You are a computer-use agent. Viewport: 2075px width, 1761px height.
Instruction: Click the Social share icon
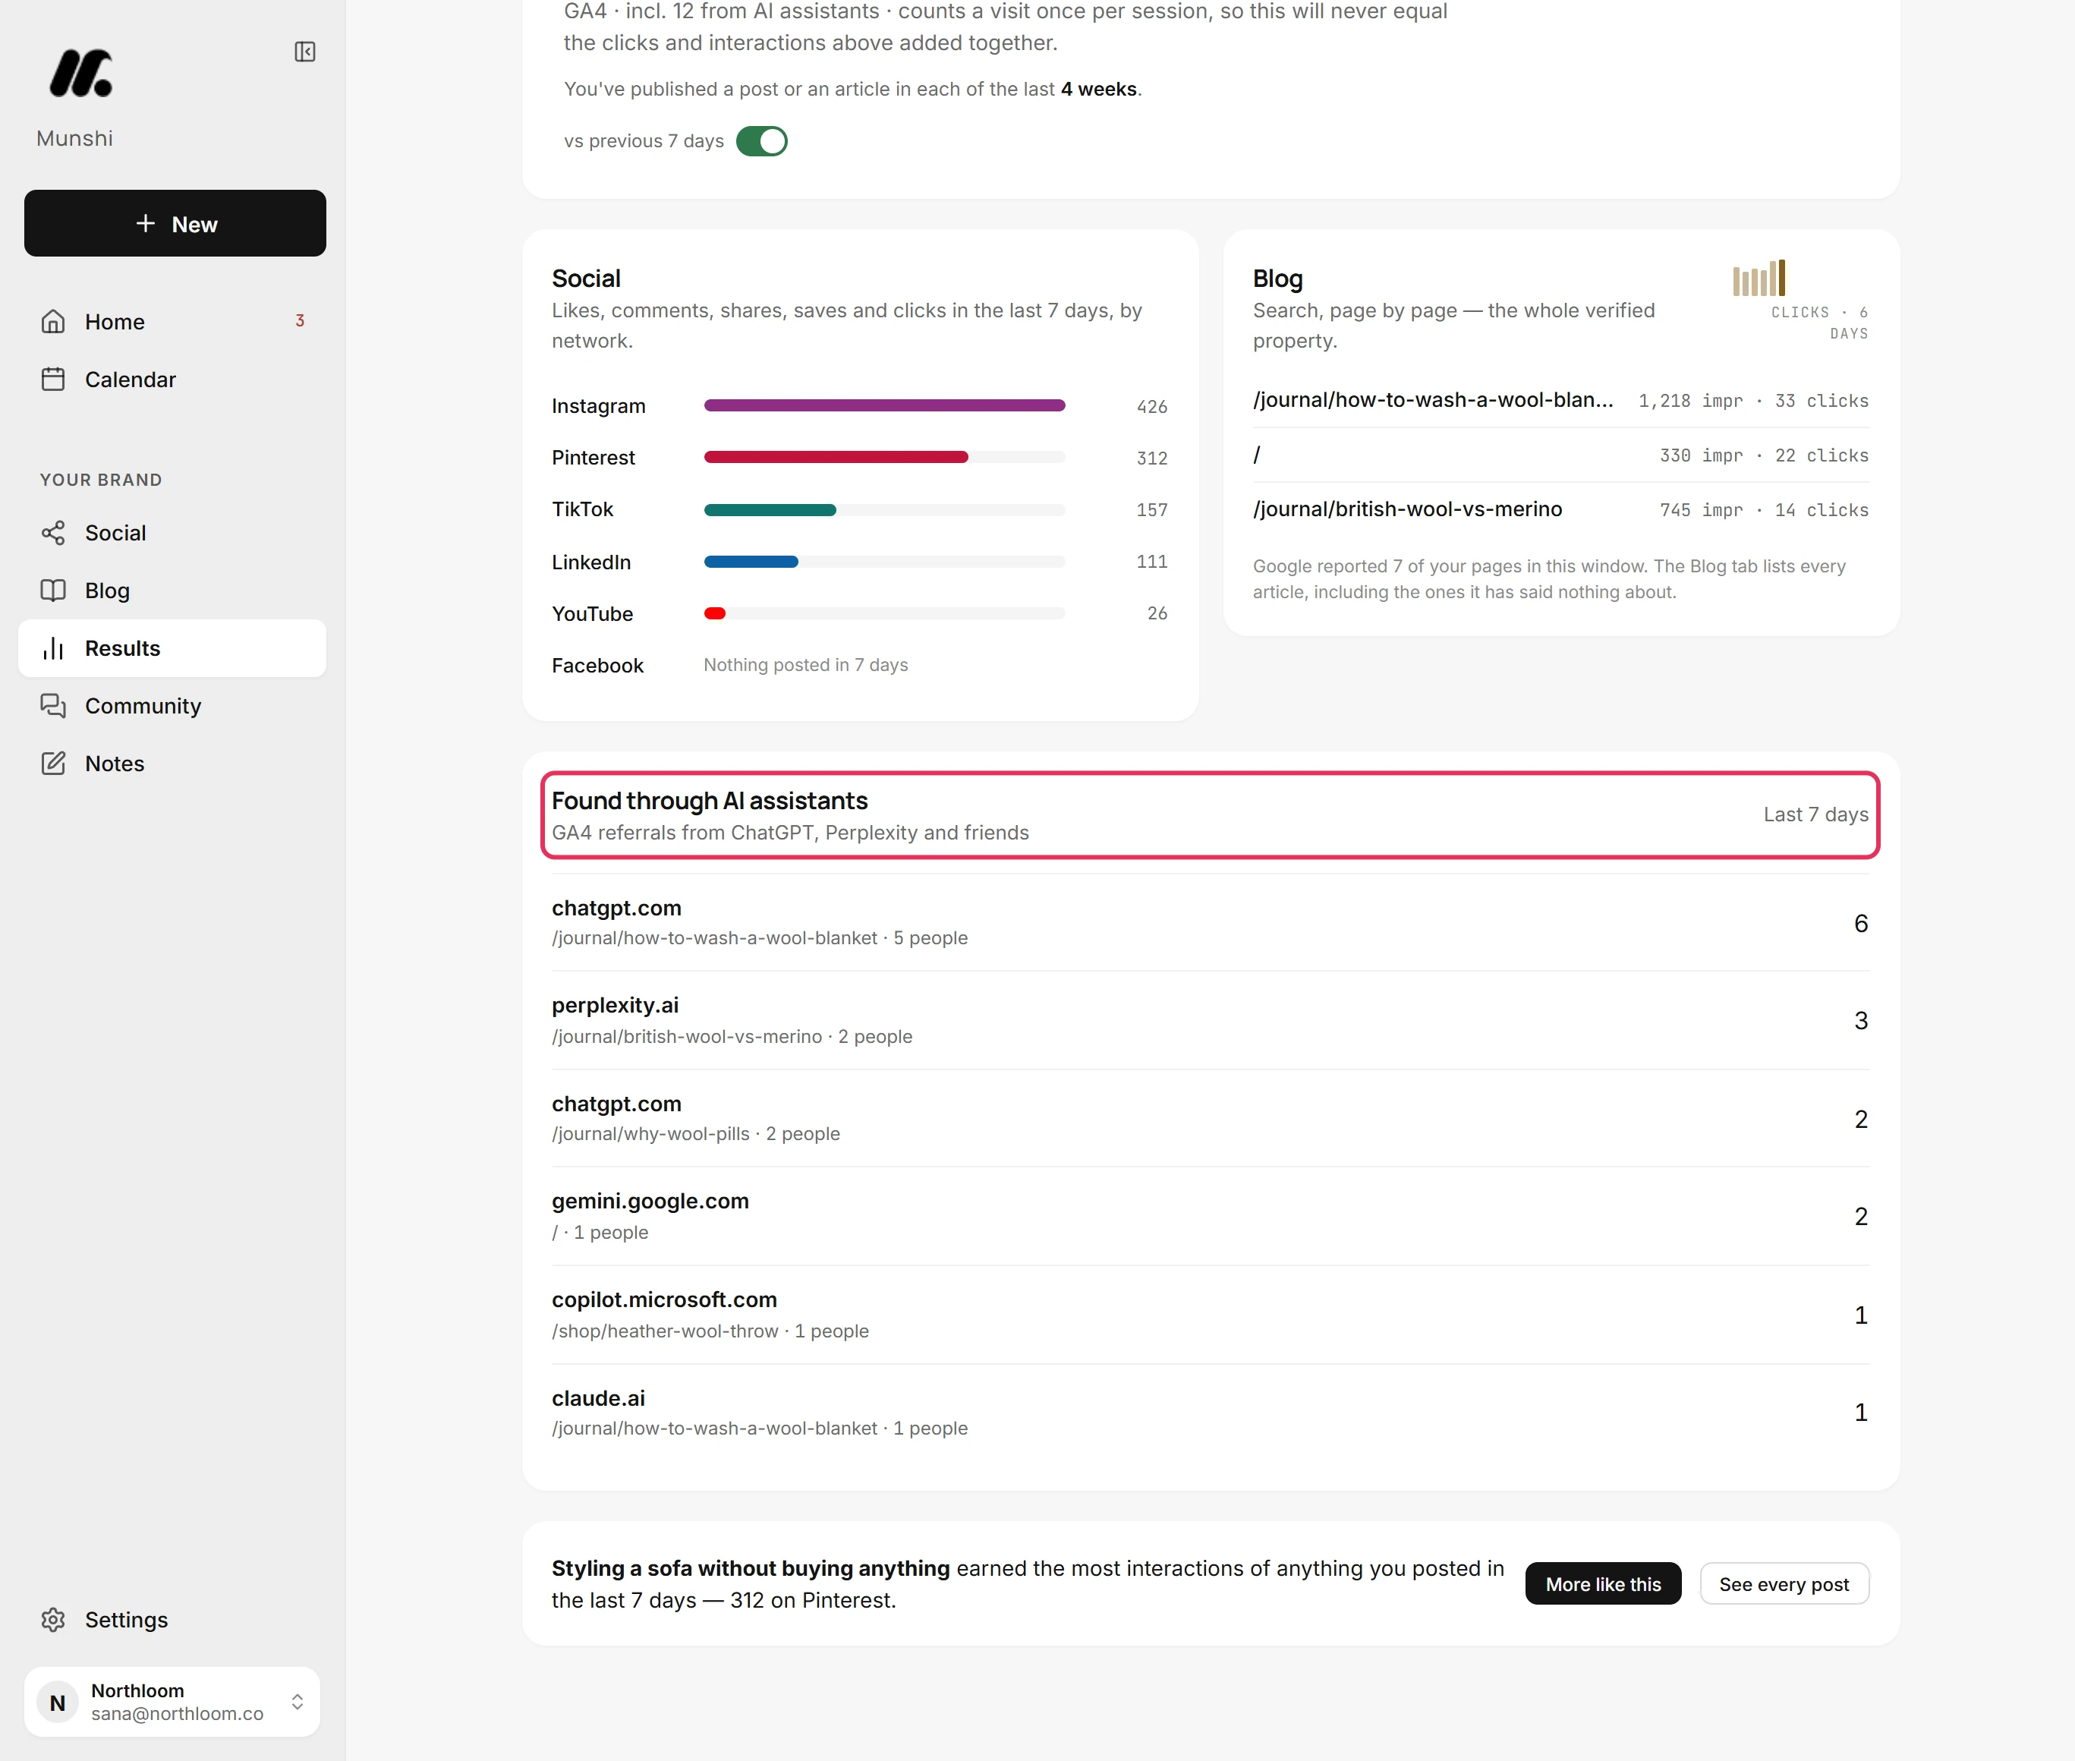(53, 533)
